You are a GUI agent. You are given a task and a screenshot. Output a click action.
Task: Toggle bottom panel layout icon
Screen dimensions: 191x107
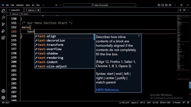tap(163, 5)
